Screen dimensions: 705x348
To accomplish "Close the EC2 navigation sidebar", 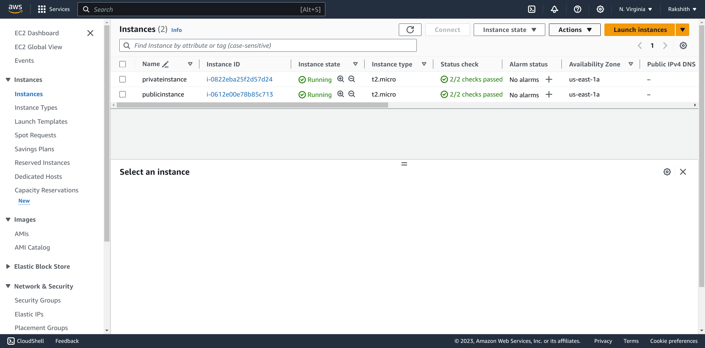I will tap(90, 33).
